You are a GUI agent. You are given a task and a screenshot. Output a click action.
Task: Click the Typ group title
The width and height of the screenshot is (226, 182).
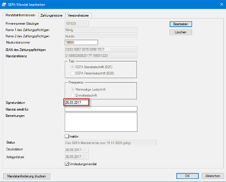(x=71, y=61)
